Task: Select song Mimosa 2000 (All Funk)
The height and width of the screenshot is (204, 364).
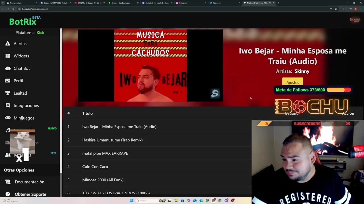Action: (157, 180)
